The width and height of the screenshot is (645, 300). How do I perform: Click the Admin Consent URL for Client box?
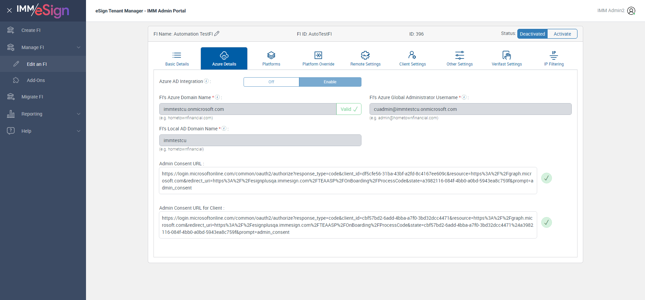tap(348, 225)
